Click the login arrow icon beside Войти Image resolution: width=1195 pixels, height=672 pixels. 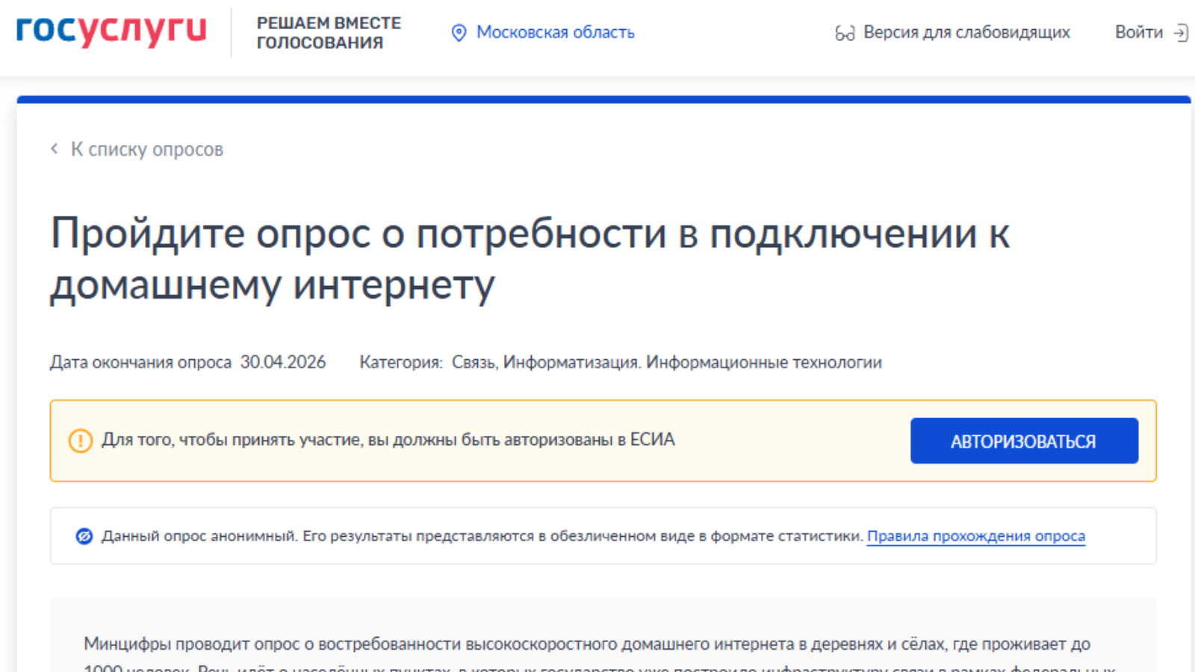1181,33
